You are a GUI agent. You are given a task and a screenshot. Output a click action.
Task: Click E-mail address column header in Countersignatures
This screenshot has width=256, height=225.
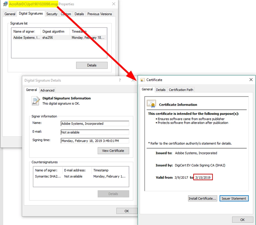(x=75, y=170)
